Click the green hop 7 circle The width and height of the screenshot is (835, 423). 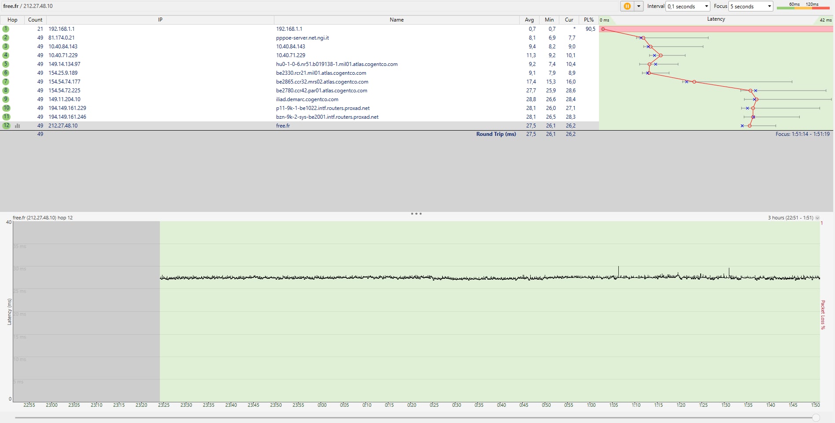pyautogui.click(x=6, y=82)
